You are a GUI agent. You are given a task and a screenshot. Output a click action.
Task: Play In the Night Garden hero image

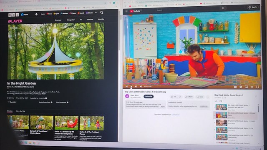tap(56, 51)
